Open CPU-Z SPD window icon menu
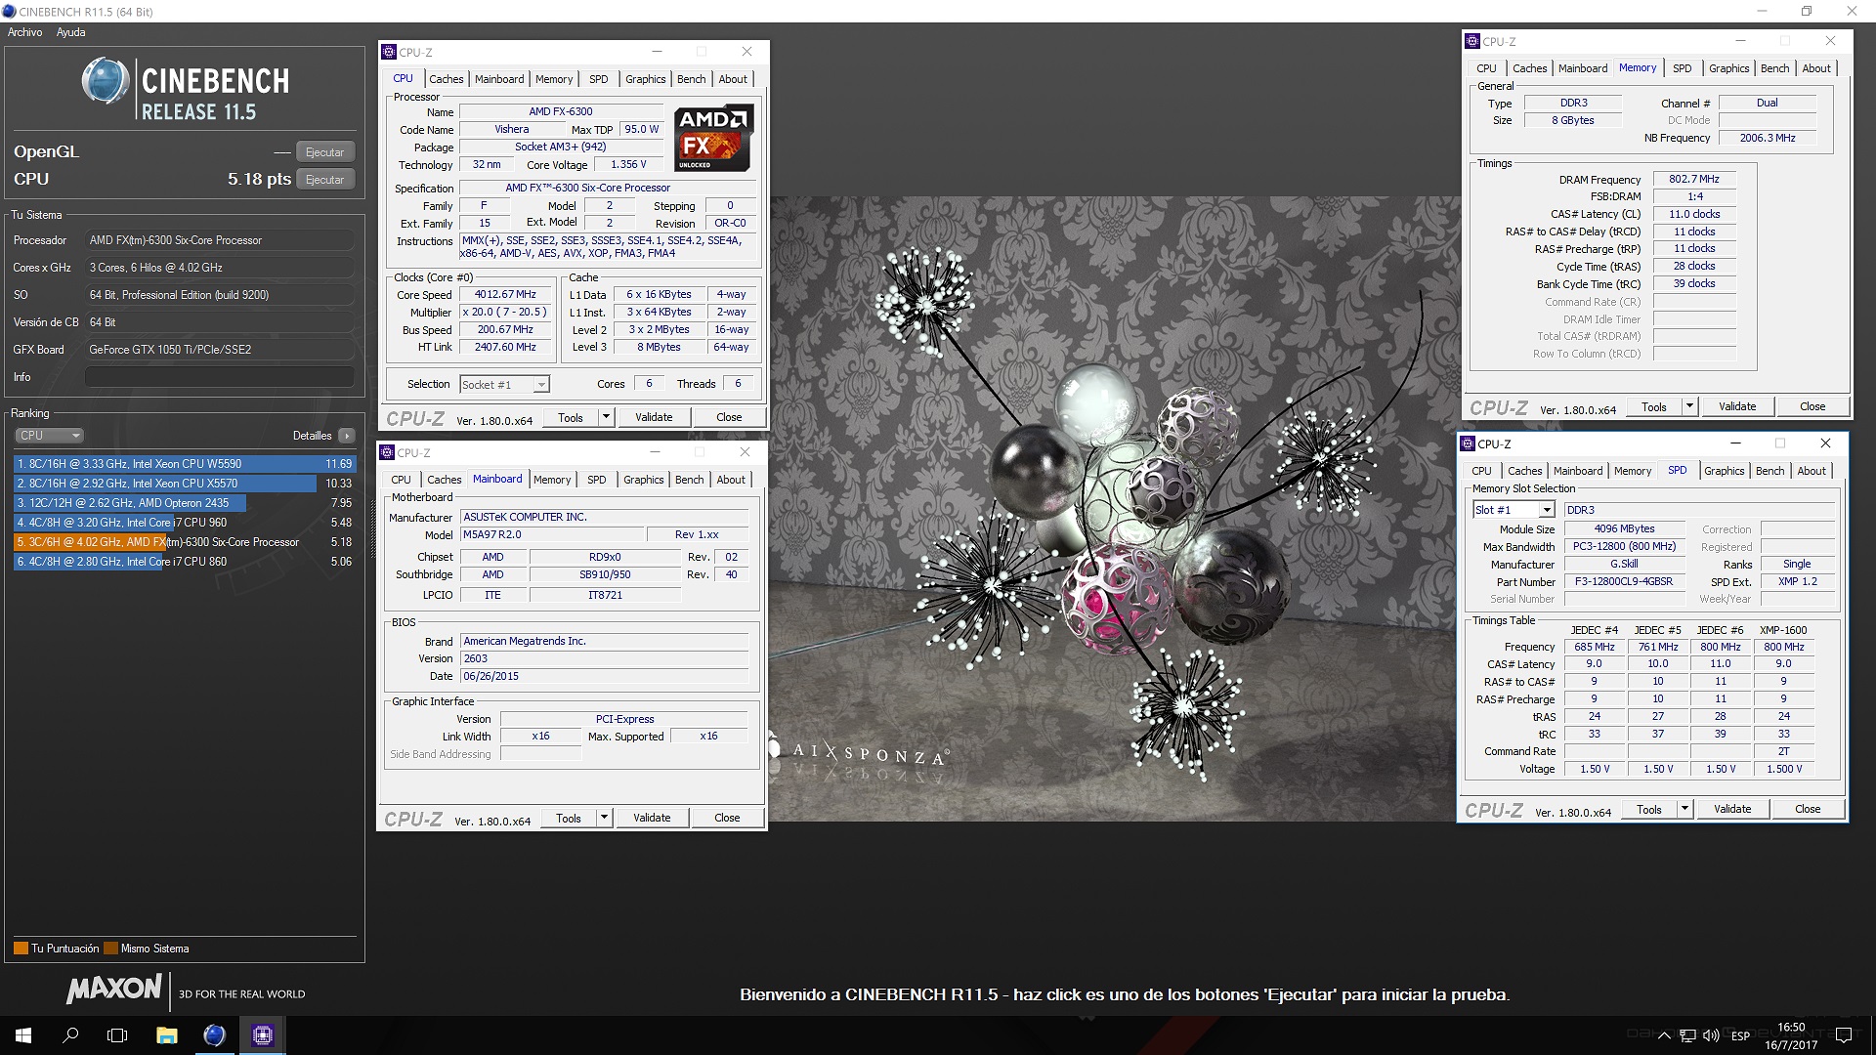Screen dimensions: 1876x1055 1468,443
